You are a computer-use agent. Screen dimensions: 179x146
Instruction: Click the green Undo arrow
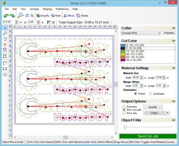[x=6, y=16]
